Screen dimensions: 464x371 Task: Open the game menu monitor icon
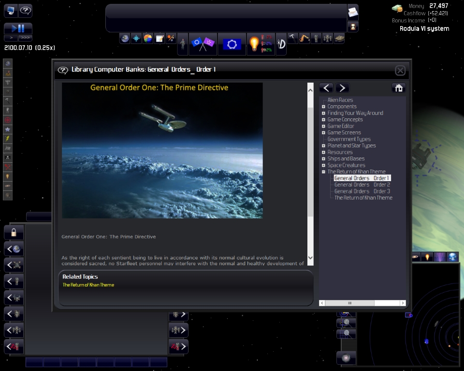tap(11, 11)
